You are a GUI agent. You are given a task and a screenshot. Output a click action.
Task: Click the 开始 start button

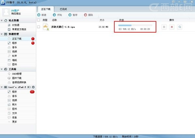point(57,15)
